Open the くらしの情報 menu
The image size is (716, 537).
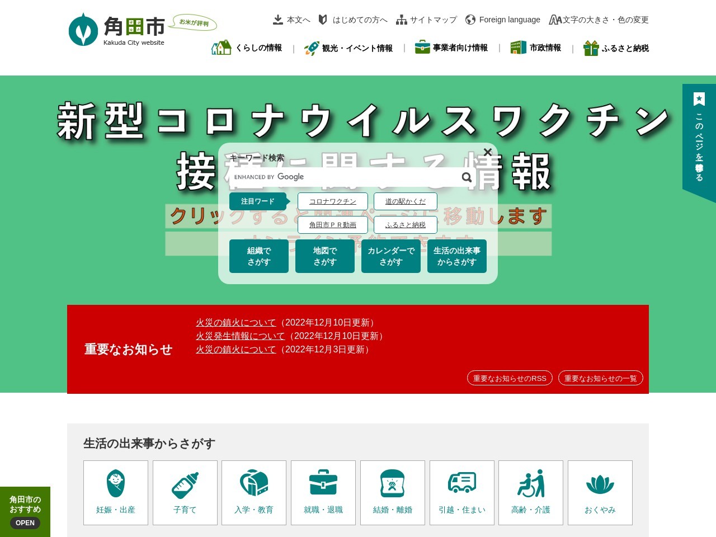tap(247, 48)
